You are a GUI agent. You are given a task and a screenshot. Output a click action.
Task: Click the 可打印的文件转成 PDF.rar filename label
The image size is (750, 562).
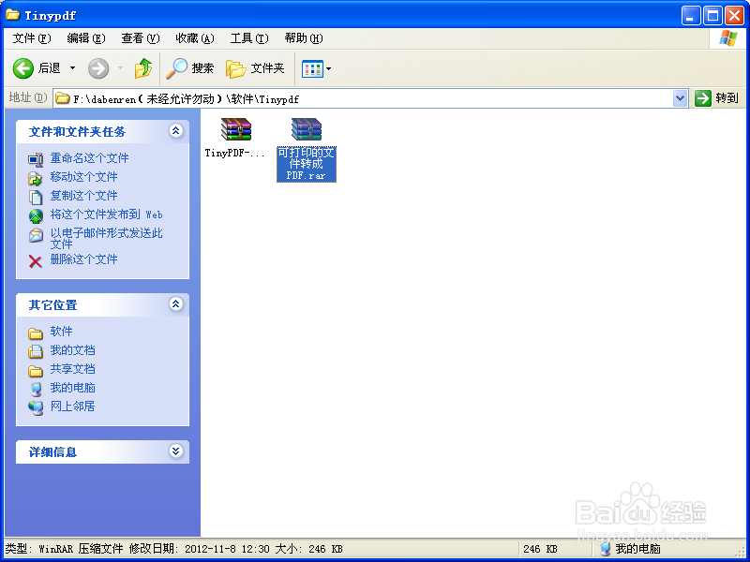point(307,165)
